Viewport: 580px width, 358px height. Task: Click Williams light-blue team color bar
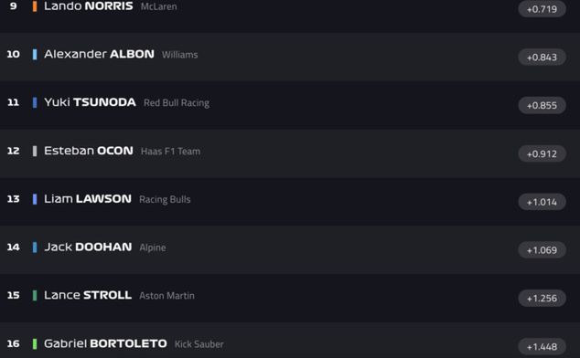tap(35, 54)
